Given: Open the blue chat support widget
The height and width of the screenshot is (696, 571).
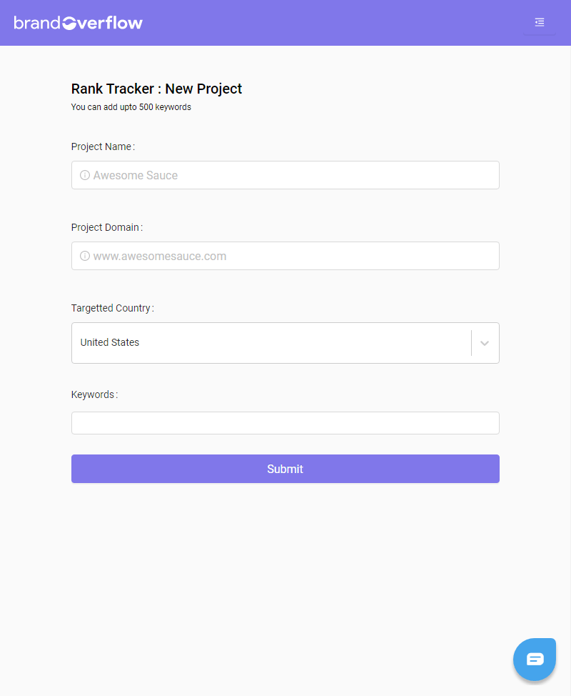Looking at the screenshot, I should pos(535,659).
